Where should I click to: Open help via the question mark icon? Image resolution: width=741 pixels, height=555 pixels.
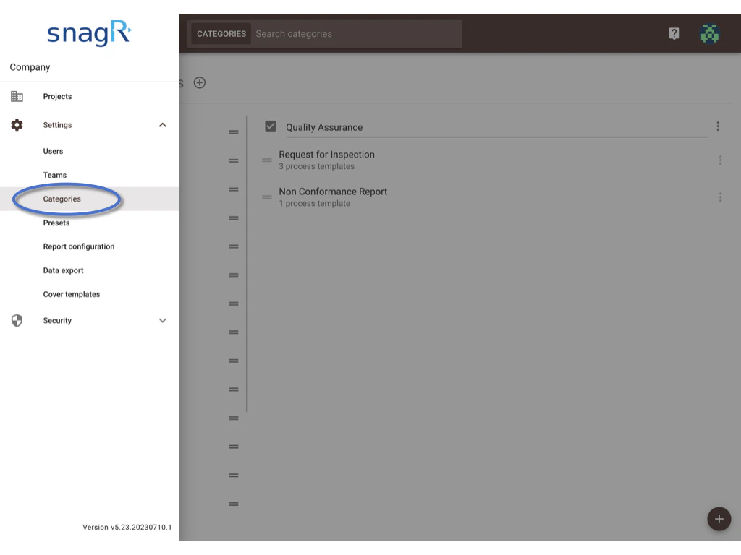674,33
